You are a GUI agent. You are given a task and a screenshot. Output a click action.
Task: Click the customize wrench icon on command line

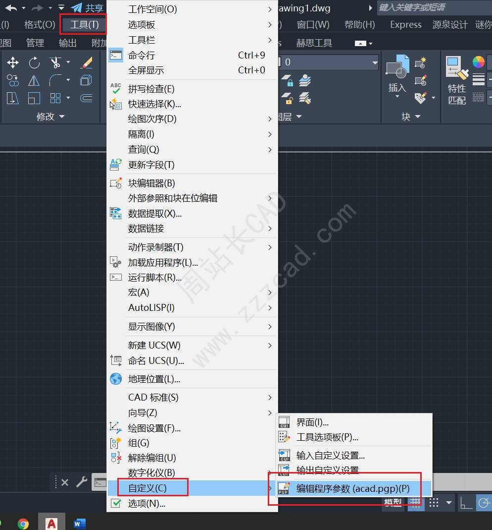(x=82, y=482)
